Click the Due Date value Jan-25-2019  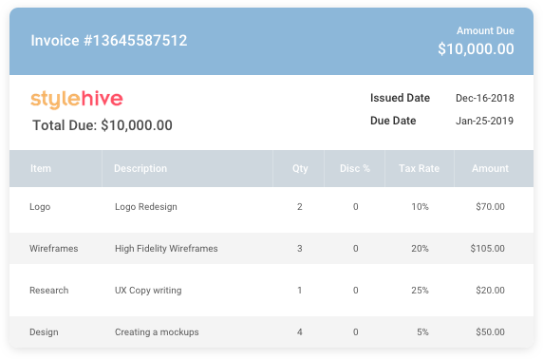point(484,121)
